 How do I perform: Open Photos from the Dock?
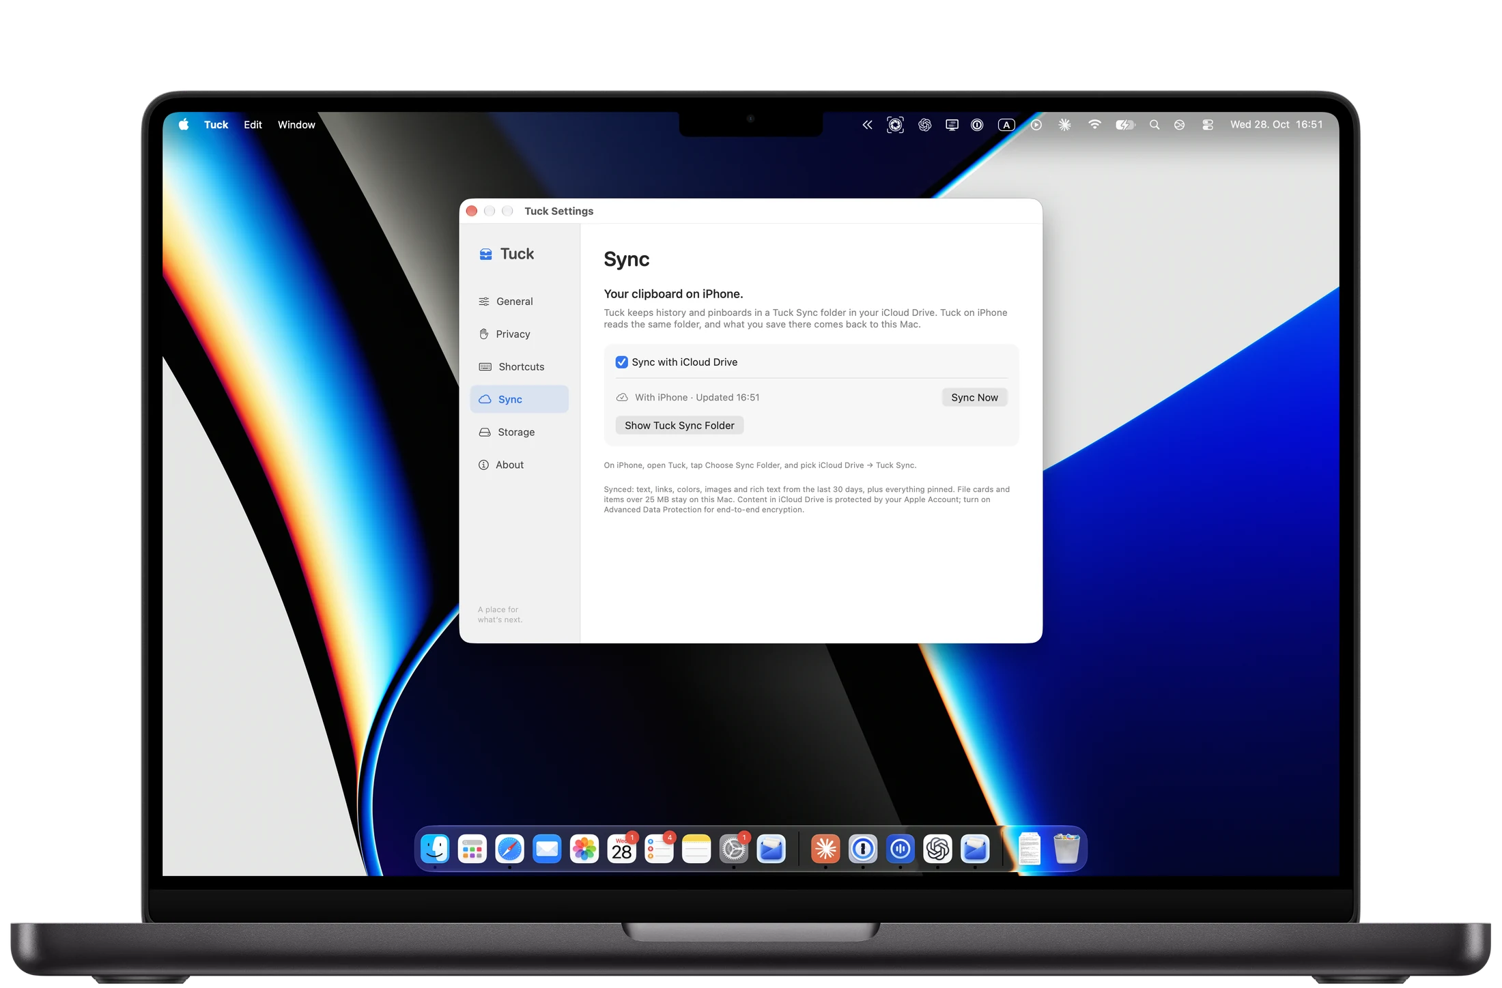(x=584, y=849)
